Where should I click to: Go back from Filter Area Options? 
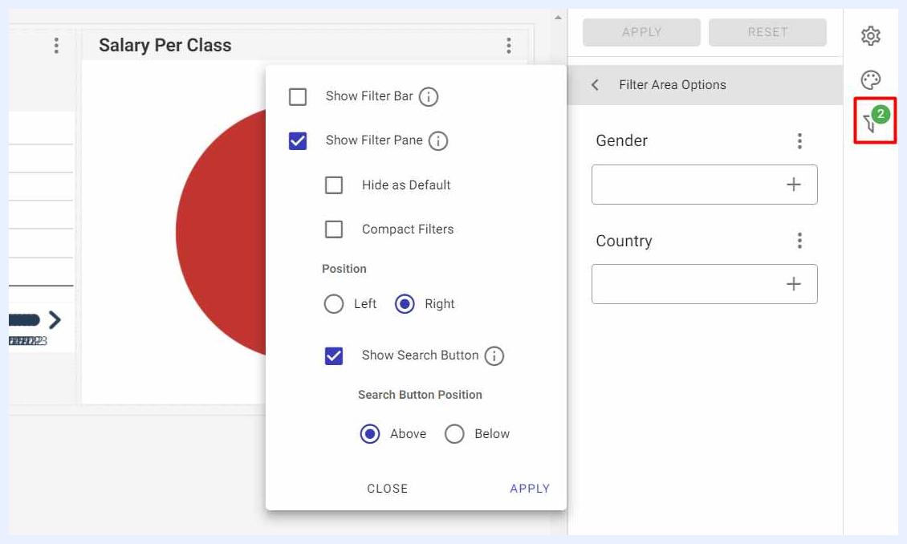pos(596,85)
